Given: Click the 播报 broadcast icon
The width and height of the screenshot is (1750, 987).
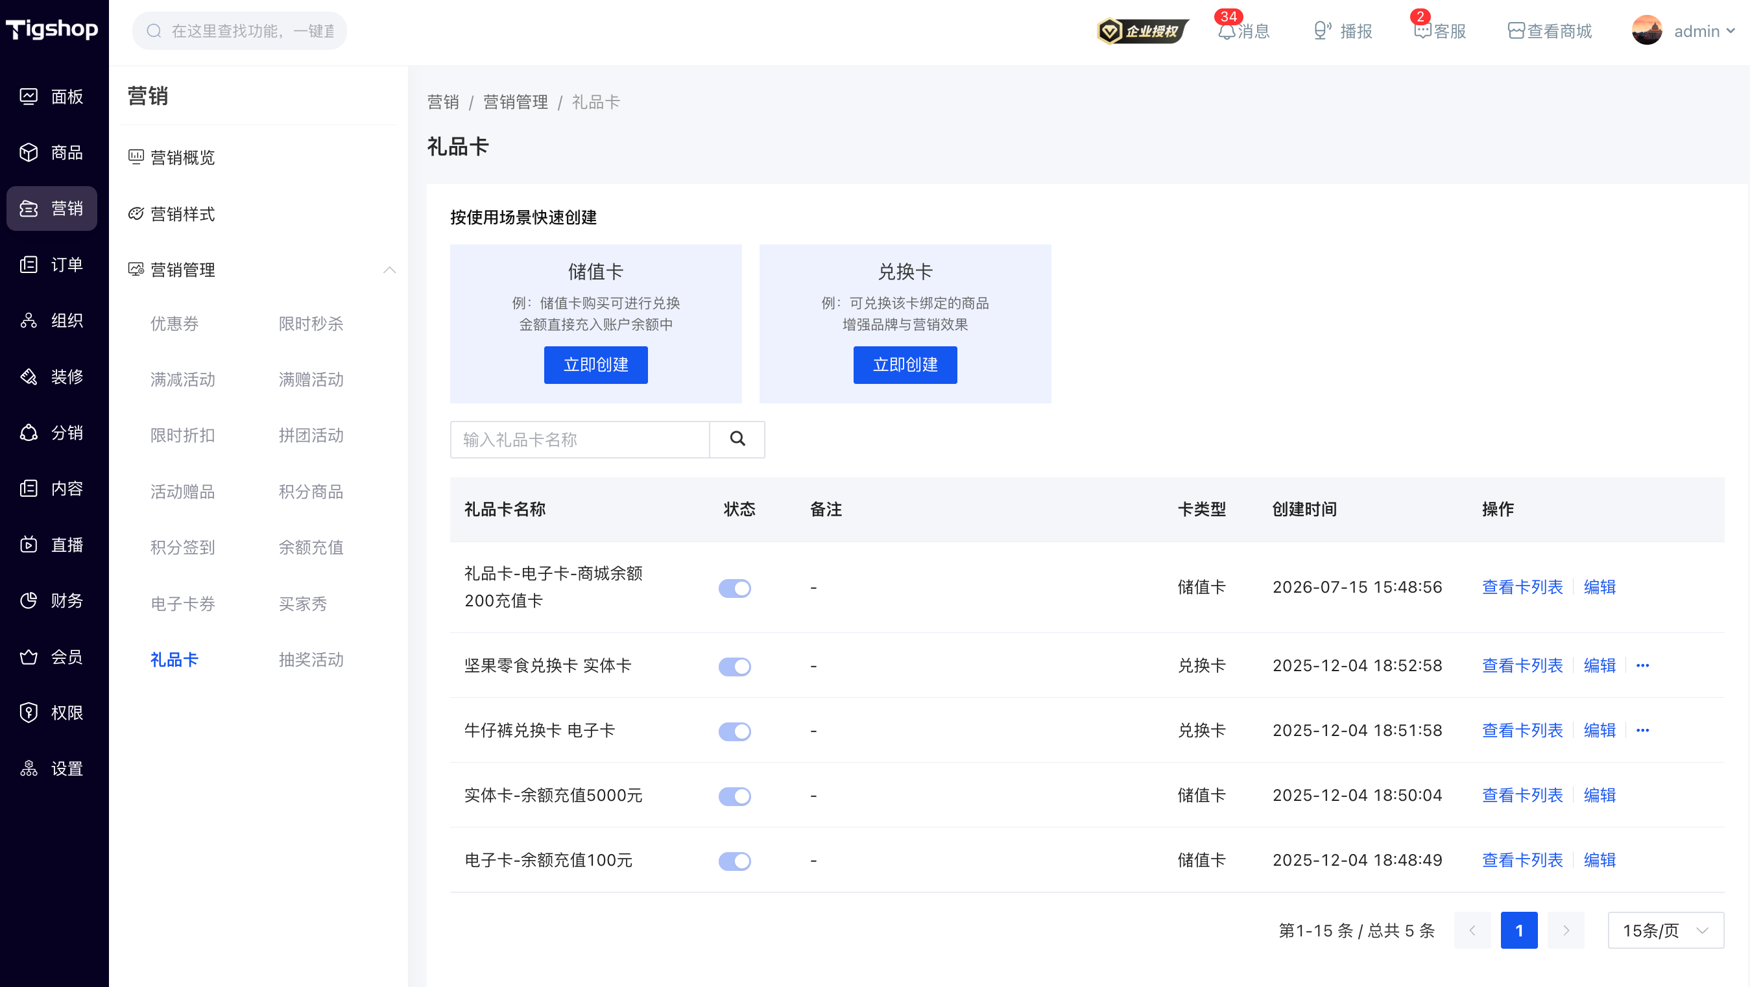Looking at the screenshot, I should coord(1322,31).
